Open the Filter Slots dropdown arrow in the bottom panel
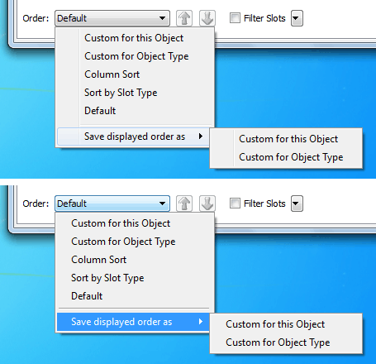Screen dimensions: 376x364 297,204
